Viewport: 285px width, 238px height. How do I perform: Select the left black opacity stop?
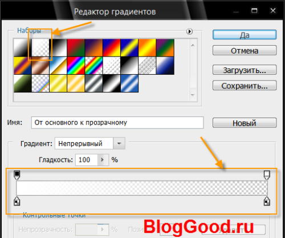coord(17,175)
